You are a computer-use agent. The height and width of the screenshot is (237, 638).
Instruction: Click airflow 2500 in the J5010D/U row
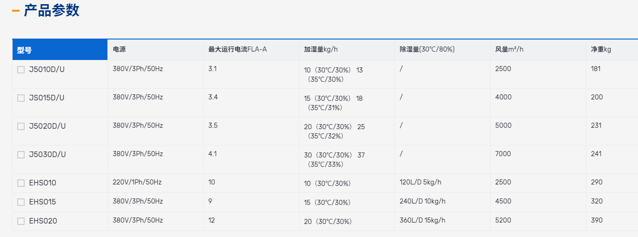[x=503, y=69]
